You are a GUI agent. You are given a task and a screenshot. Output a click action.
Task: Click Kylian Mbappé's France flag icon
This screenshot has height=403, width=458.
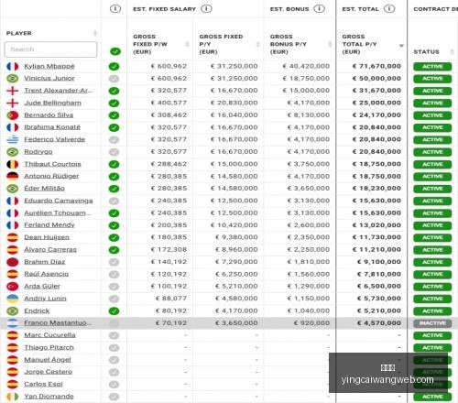[13, 66]
